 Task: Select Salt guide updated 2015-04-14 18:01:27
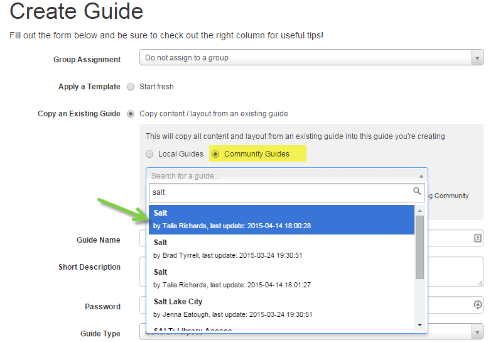coord(282,279)
